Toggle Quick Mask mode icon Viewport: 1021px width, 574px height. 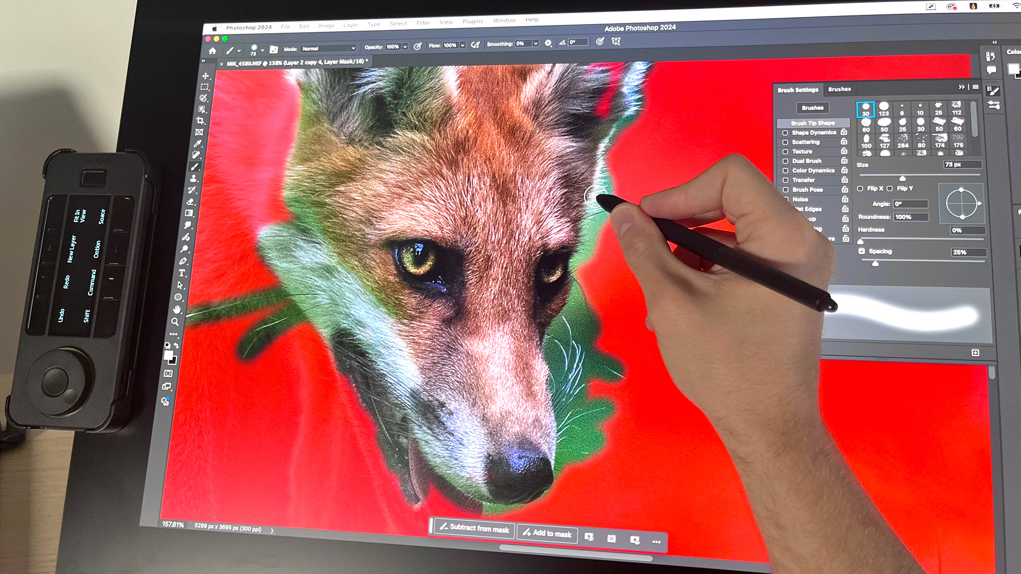168,373
